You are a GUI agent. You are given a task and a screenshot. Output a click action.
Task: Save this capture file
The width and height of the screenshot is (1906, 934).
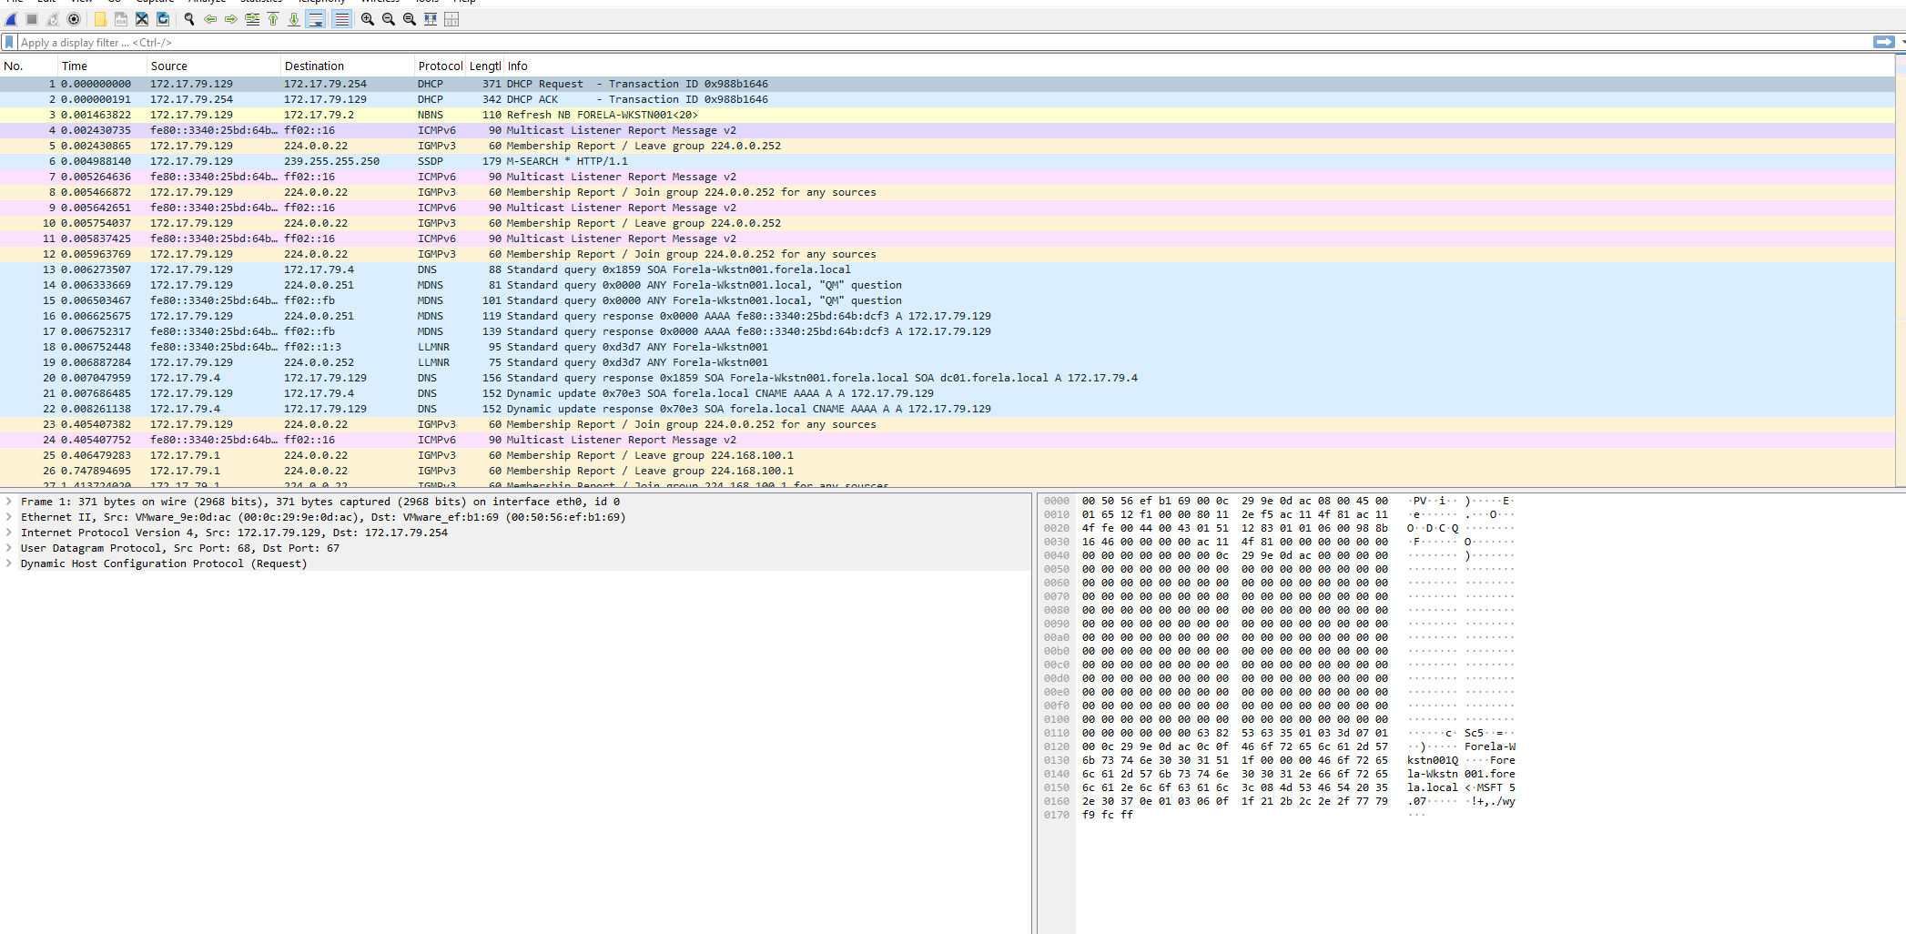tap(121, 19)
